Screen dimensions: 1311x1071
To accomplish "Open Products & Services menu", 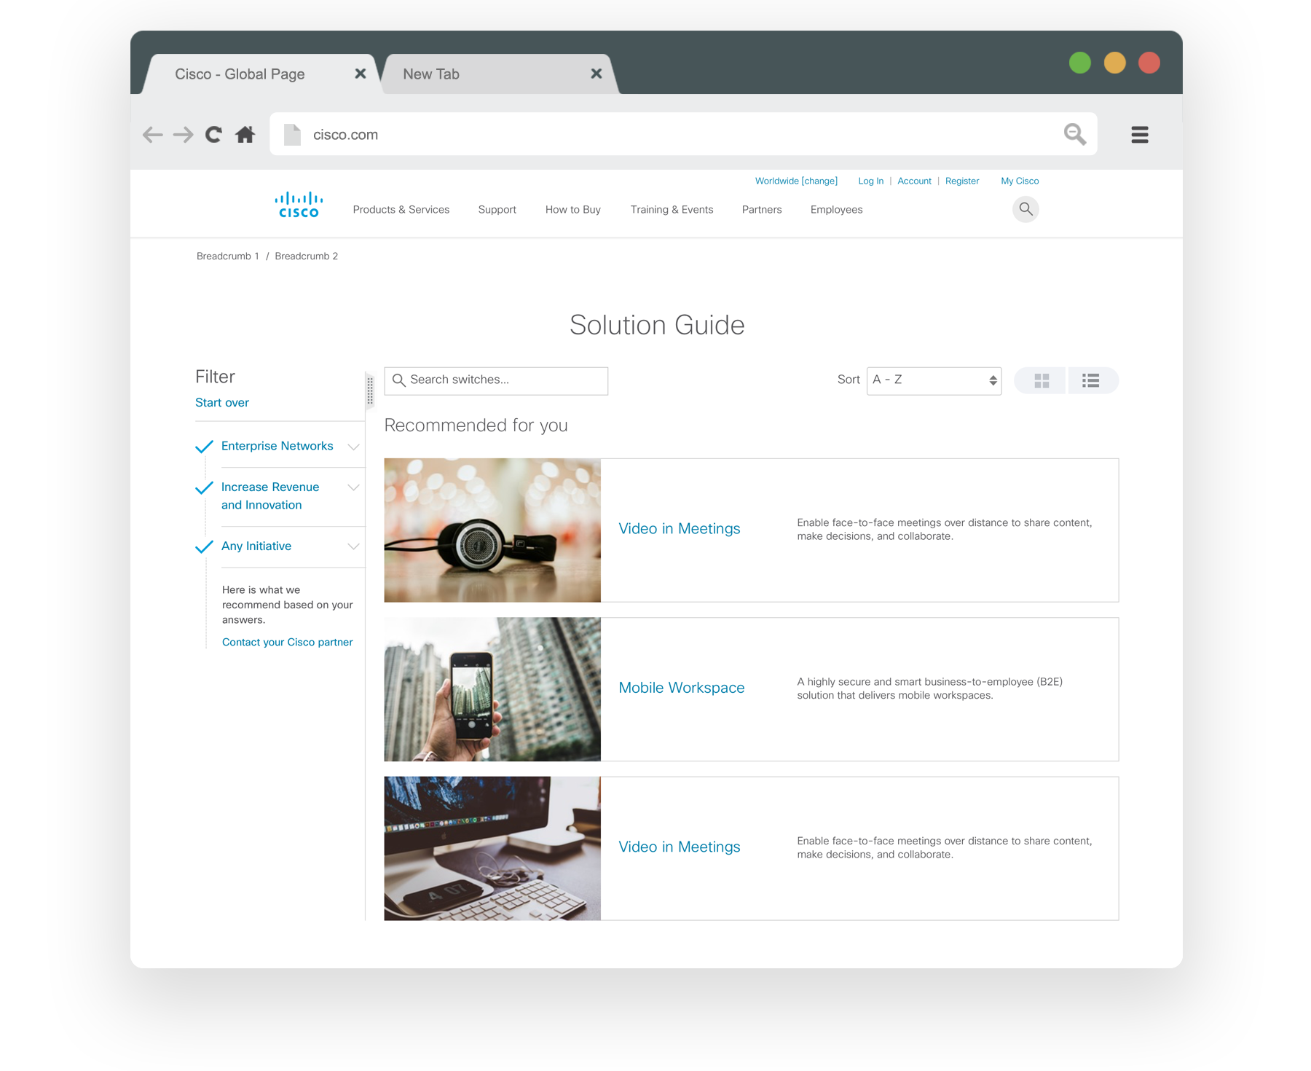I will click(401, 210).
